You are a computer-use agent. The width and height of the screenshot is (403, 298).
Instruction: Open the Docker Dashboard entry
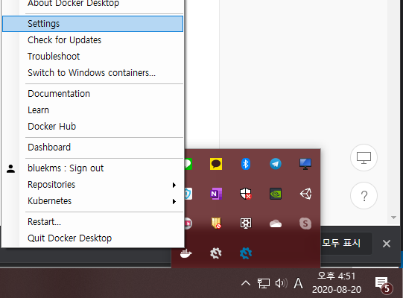point(92,148)
